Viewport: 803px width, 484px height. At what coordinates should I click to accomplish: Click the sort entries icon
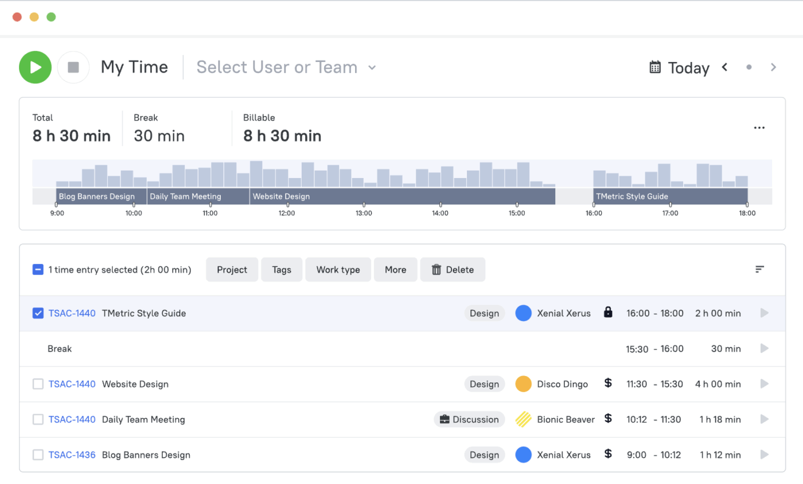tap(759, 269)
